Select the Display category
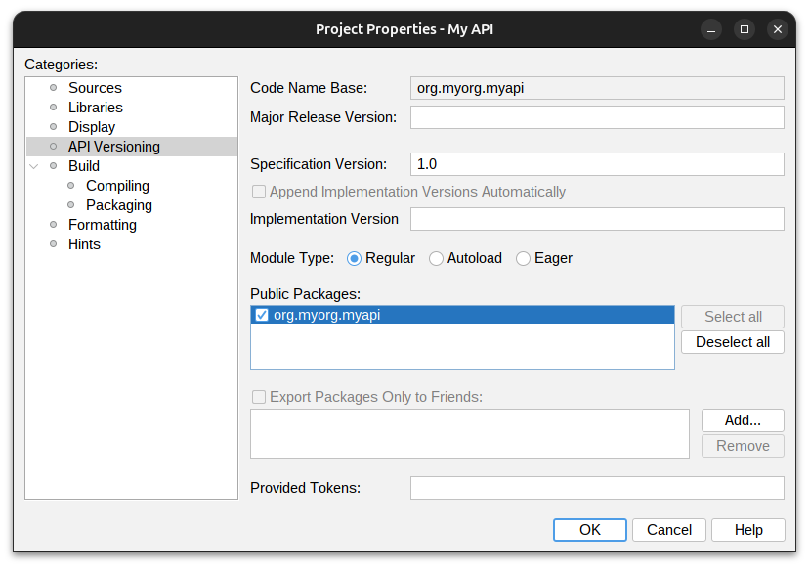The image size is (809, 568). (92, 127)
